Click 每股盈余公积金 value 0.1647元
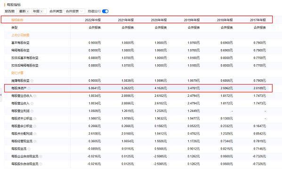 pos(259,126)
